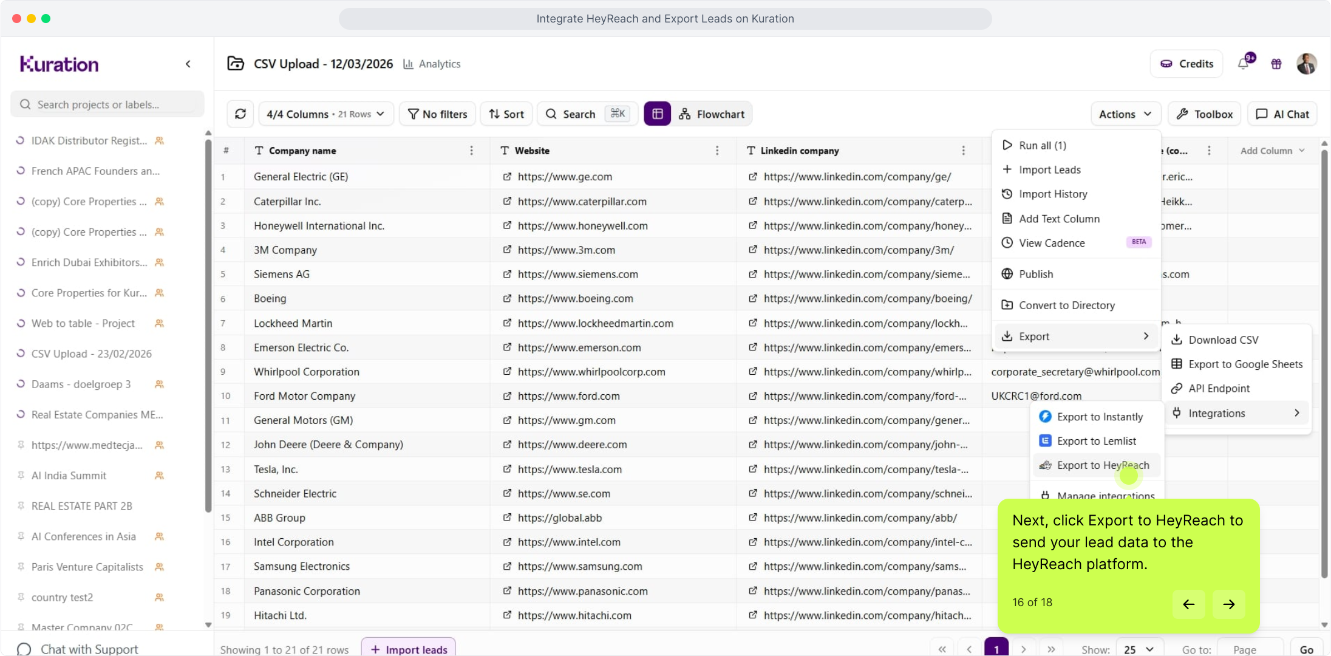Open user profile avatar
This screenshot has height=656, width=1331.
pyautogui.click(x=1307, y=64)
